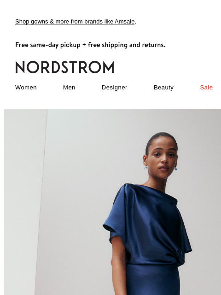Viewport: 221px width, 295px height.
Task: Click the free shipping and returns text
Action: (x=127, y=45)
